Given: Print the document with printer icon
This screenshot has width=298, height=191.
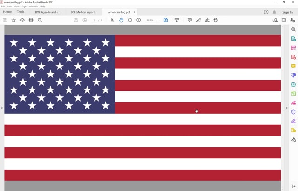Looking at the screenshot, I should [x=31, y=20].
